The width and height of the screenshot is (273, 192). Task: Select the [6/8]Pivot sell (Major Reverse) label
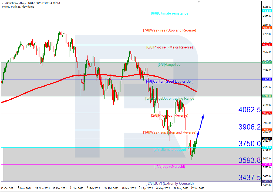170,47
